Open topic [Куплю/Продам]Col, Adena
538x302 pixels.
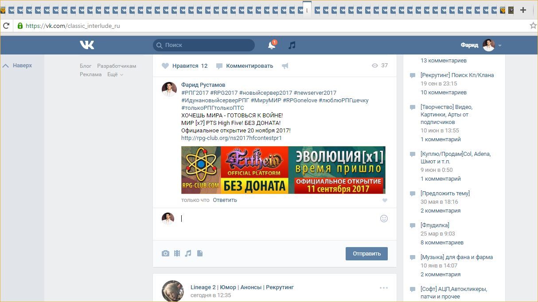(456, 158)
